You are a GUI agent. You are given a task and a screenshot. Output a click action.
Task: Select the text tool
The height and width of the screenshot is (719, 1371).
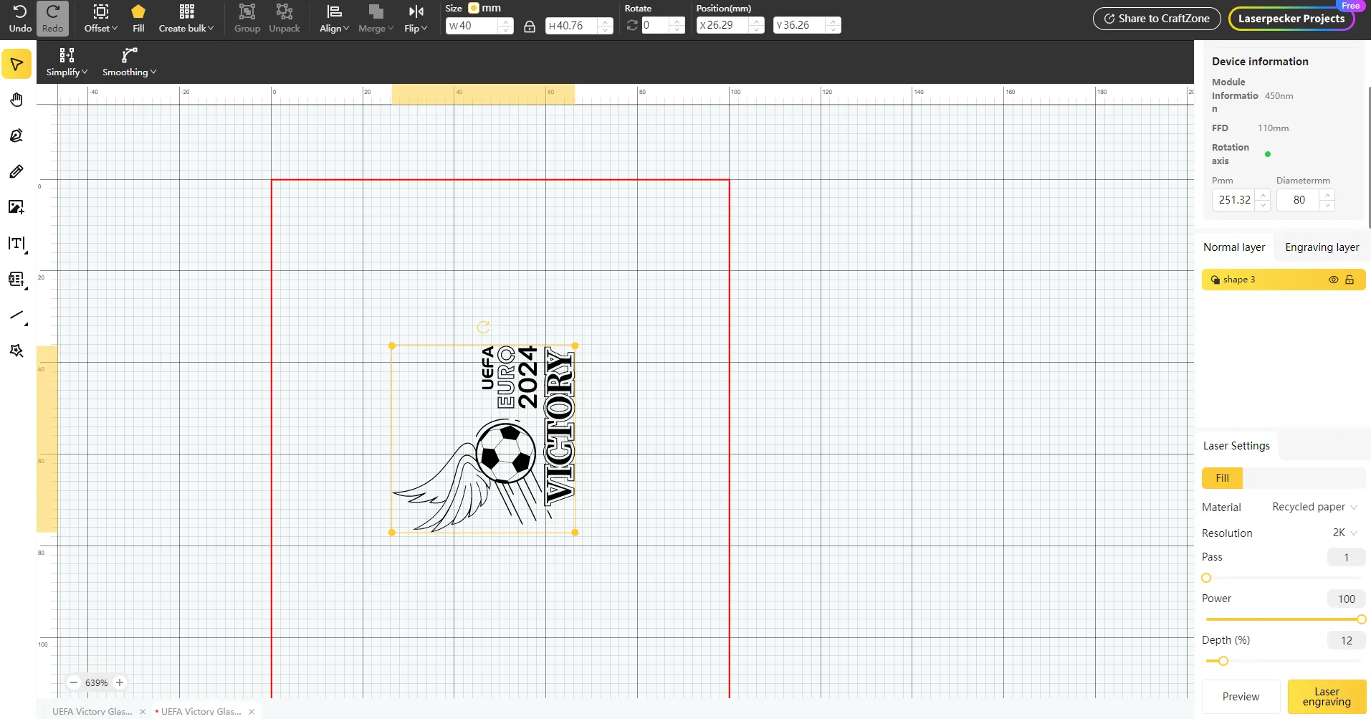tap(16, 244)
